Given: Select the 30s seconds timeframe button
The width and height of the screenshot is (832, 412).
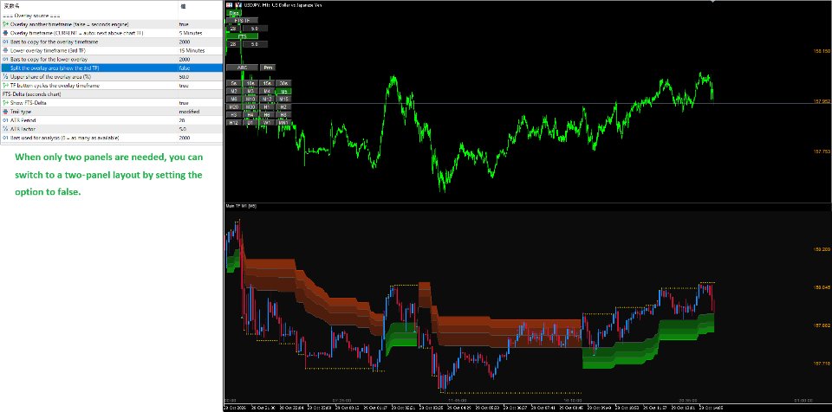Looking at the screenshot, I should pos(283,83).
